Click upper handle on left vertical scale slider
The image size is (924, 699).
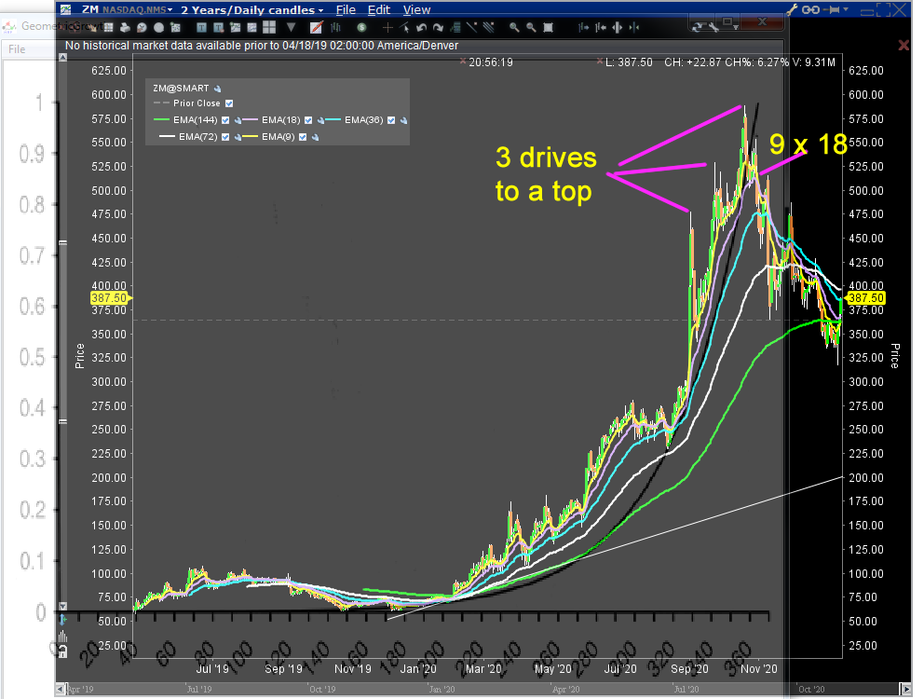62,242
